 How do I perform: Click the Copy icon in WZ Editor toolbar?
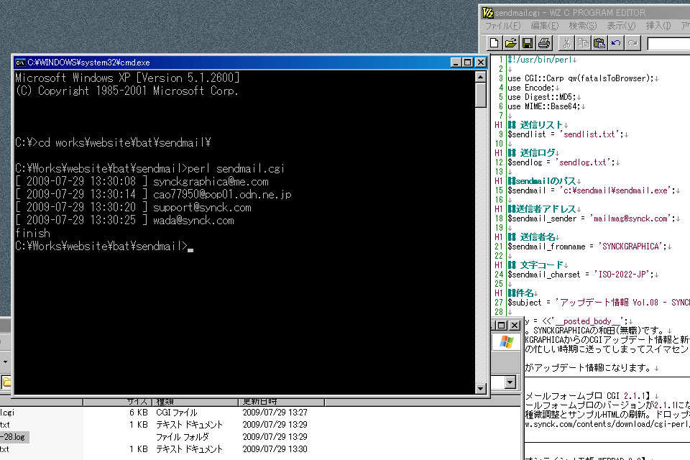tap(583, 43)
